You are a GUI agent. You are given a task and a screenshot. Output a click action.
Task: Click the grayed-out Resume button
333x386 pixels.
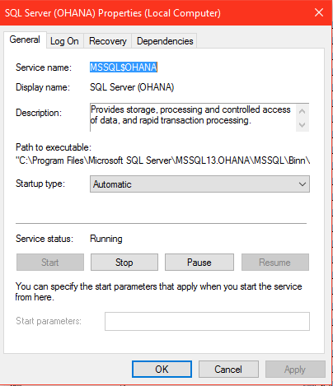(x=275, y=263)
